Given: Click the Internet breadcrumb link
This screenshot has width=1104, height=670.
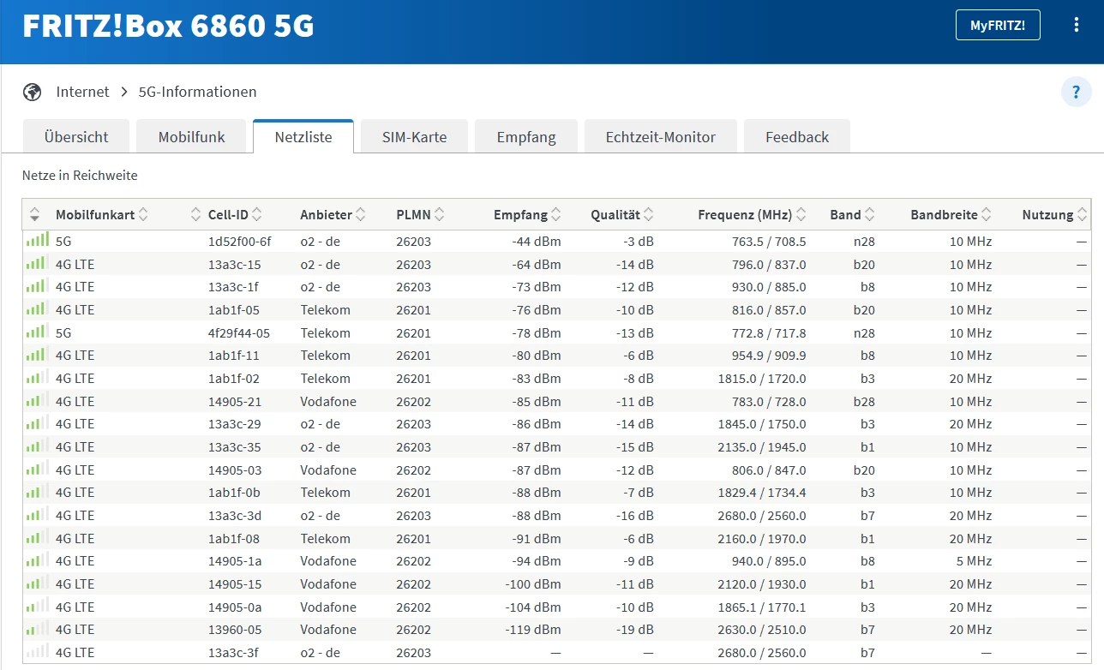Looking at the screenshot, I should (82, 92).
